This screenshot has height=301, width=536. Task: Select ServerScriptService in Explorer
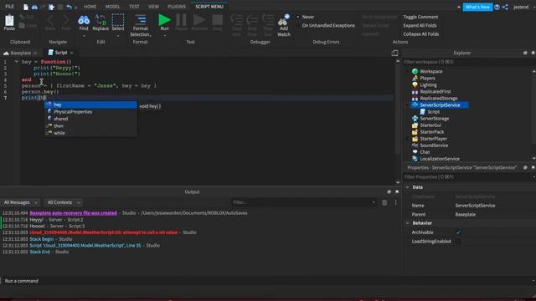click(440, 105)
